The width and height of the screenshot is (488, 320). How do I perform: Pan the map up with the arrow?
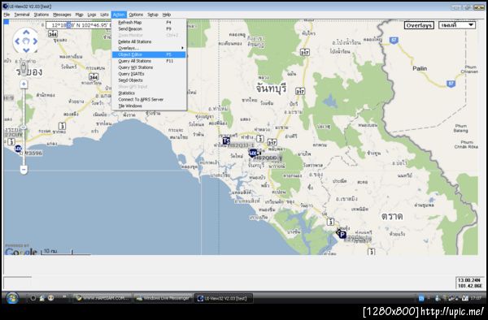[x=26, y=32]
